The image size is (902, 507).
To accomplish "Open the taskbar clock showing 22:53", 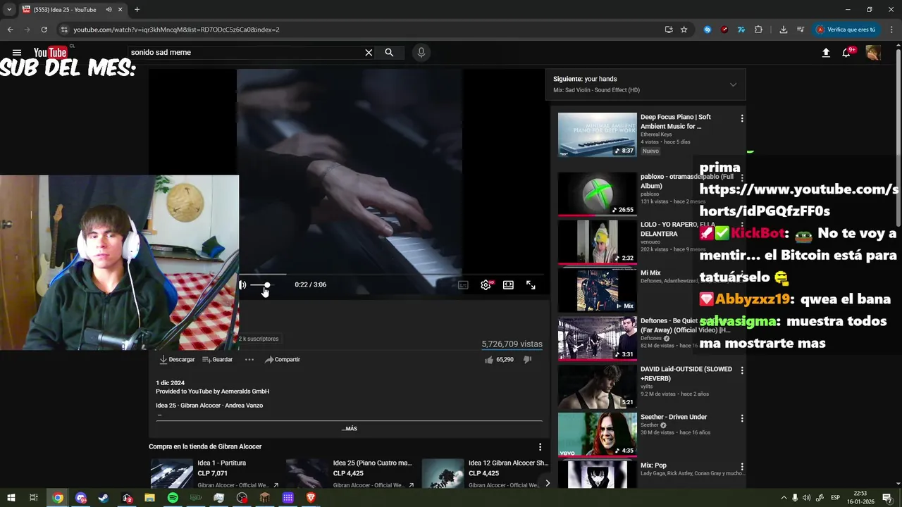I will tap(860, 498).
